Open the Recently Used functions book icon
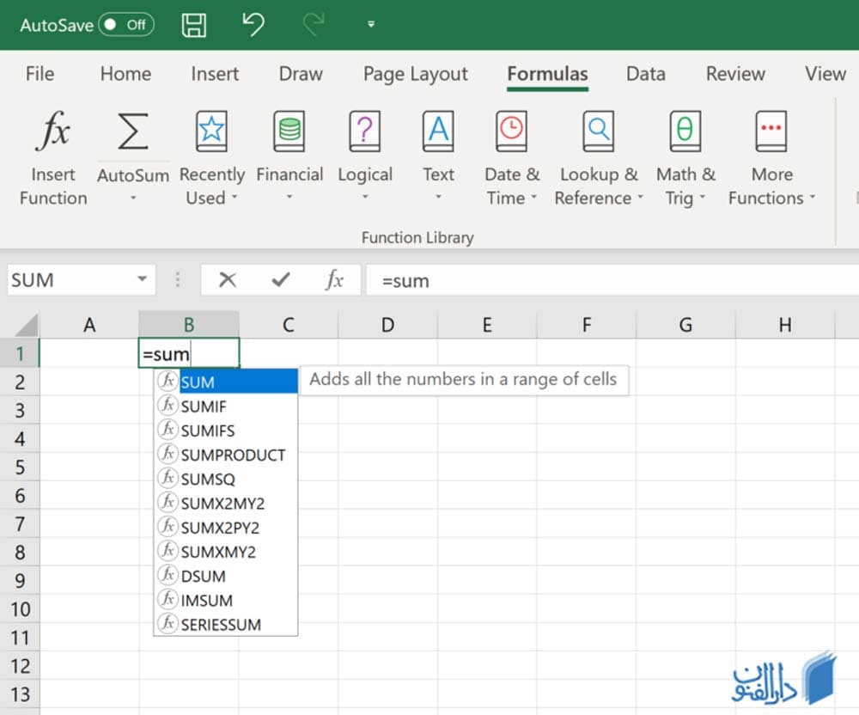 click(x=211, y=131)
